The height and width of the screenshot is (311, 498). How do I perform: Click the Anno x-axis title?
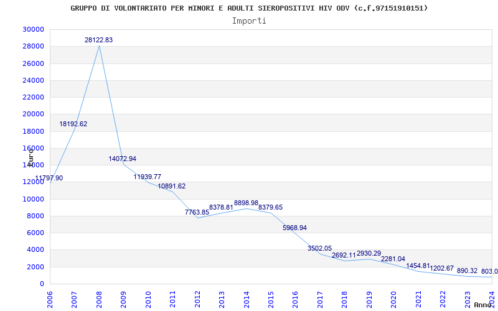coord(482,305)
